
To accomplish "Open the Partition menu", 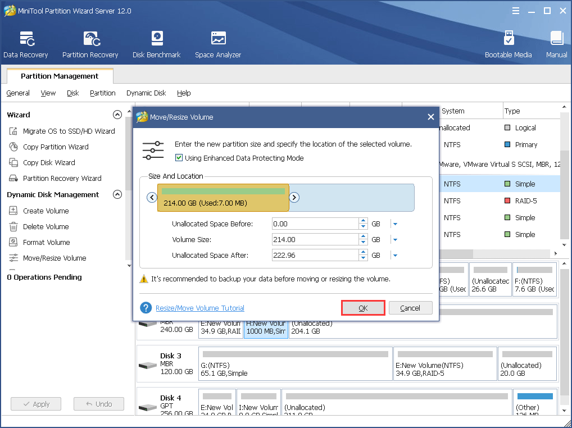I will coord(102,93).
